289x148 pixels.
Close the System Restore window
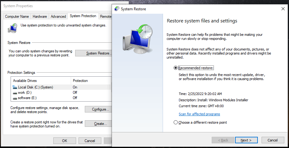(x=283, y=9)
